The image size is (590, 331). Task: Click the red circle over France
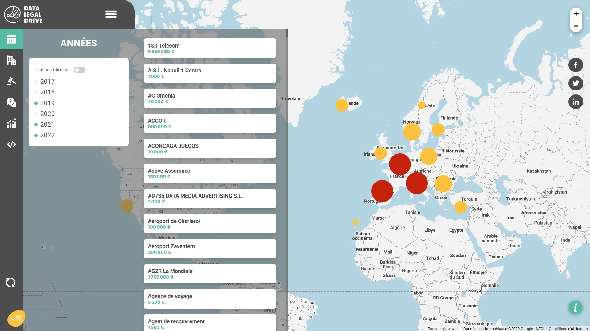click(x=400, y=164)
